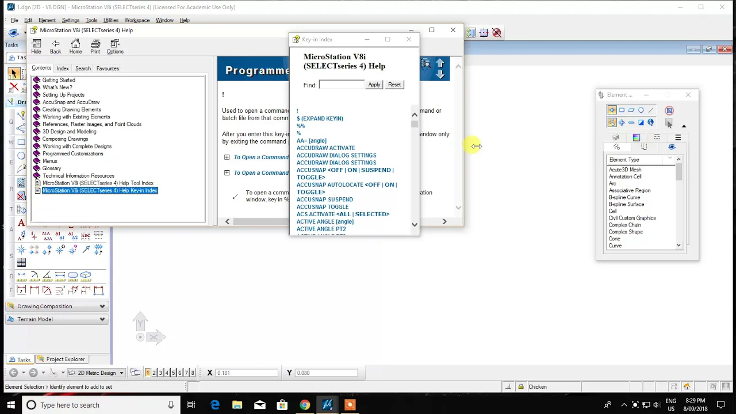Screen dimensions: 736x414
Task: Open the Workspace menu
Action: tap(137, 20)
